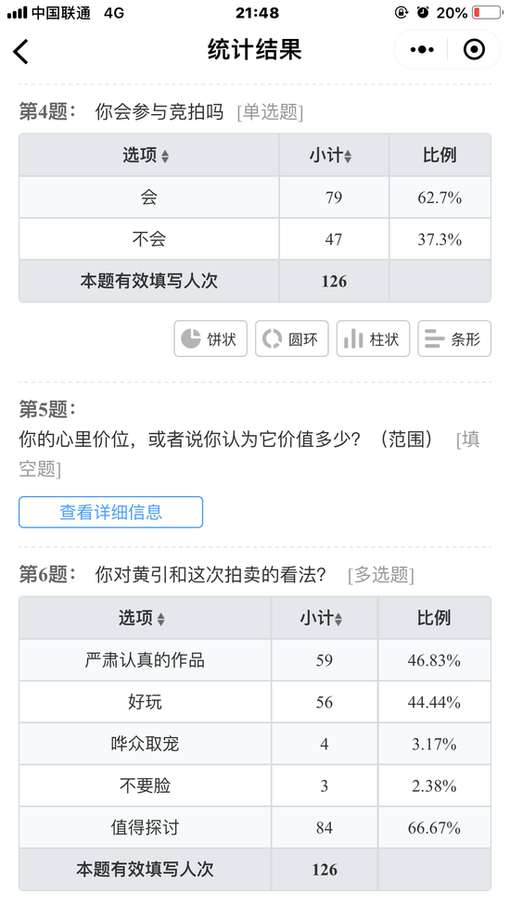510x906 pixels.
Task: Tap the battery indicator in status bar
Action: 486,12
